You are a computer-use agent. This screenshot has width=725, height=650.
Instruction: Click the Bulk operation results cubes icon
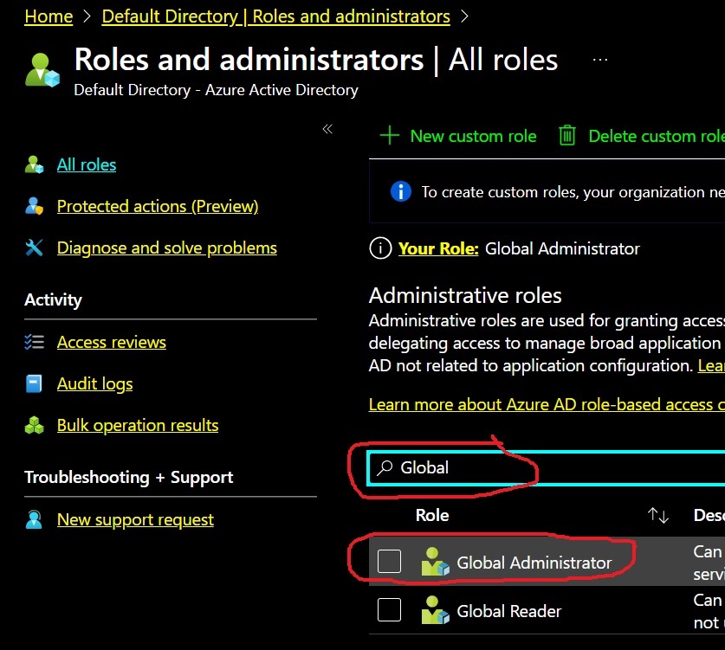(x=35, y=425)
